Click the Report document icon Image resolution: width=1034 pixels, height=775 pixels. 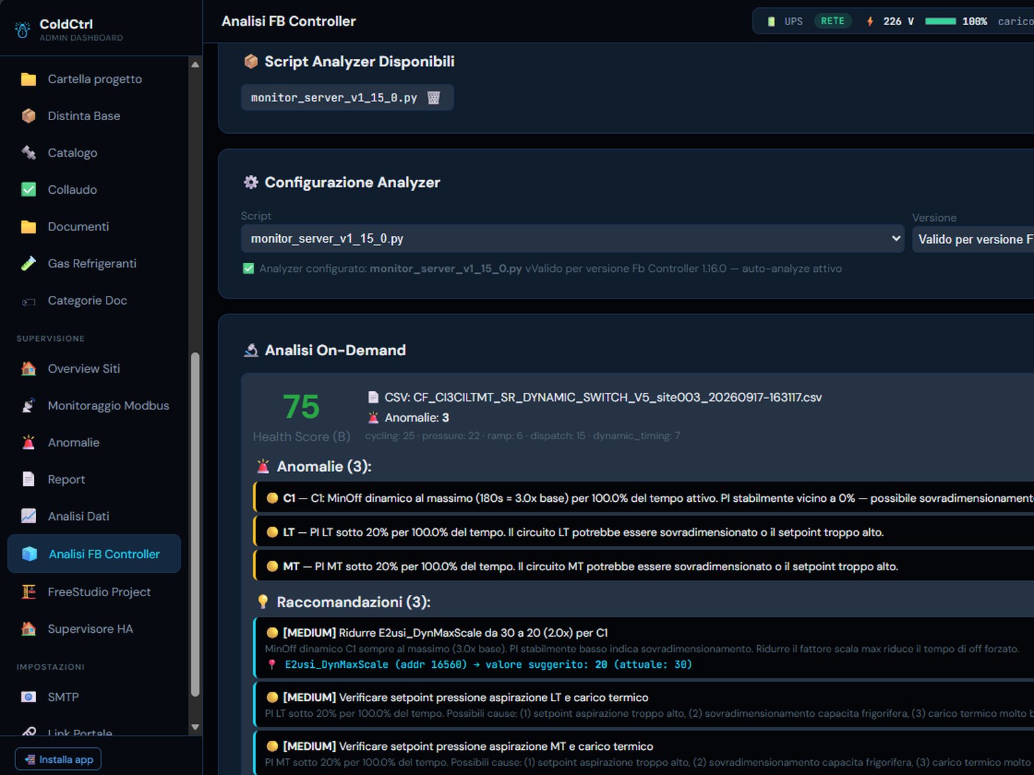(28, 479)
